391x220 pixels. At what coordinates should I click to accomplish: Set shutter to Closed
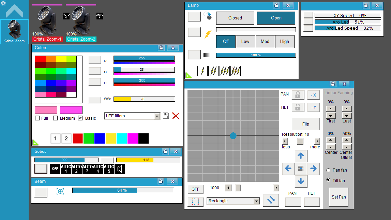tap(235, 18)
